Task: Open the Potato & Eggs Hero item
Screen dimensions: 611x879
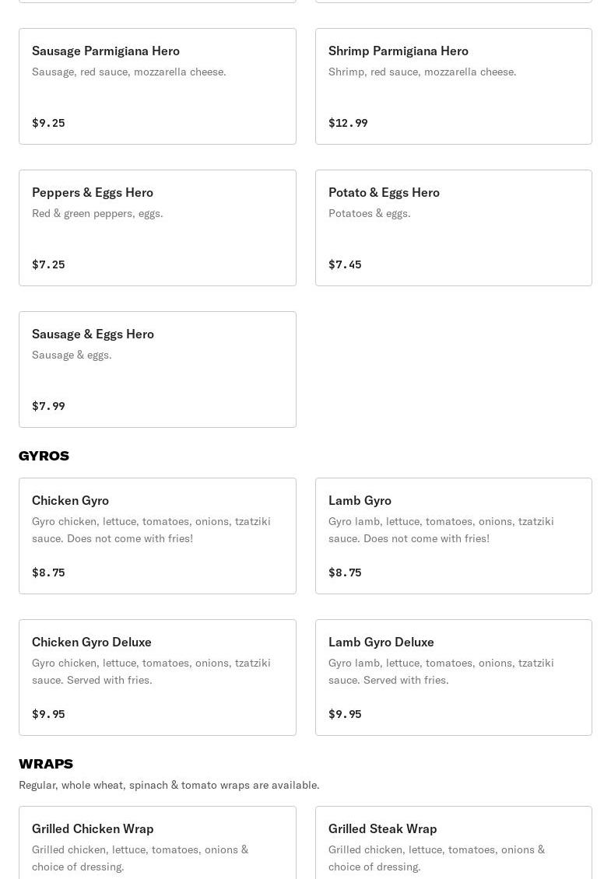Action: (x=453, y=228)
